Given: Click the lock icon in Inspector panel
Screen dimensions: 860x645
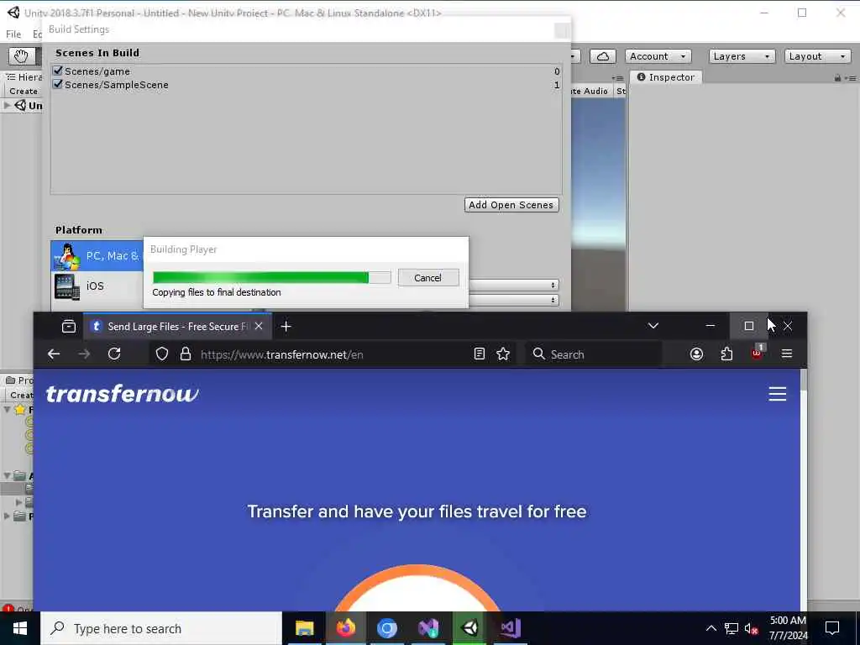Looking at the screenshot, I should [x=837, y=78].
